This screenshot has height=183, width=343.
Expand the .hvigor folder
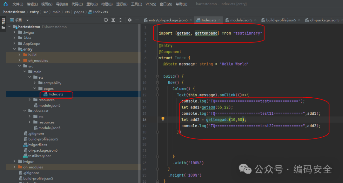pyautogui.click(x=14, y=32)
